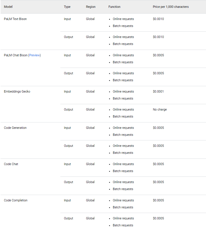
Task: Select the Code Generation model name
Action: 15,128
